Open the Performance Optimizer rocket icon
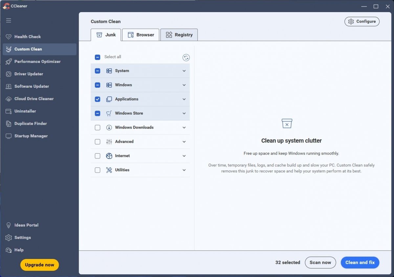This screenshot has width=394, height=277. 9,62
